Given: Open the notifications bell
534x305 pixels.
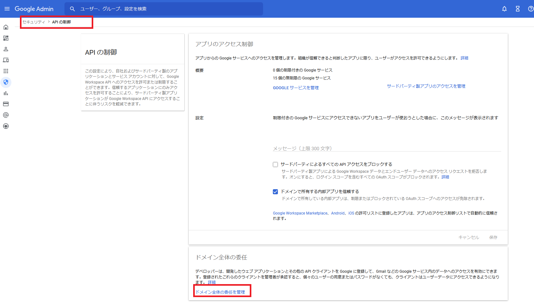Looking at the screenshot, I should pyautogui.click(x=504, y=9).
